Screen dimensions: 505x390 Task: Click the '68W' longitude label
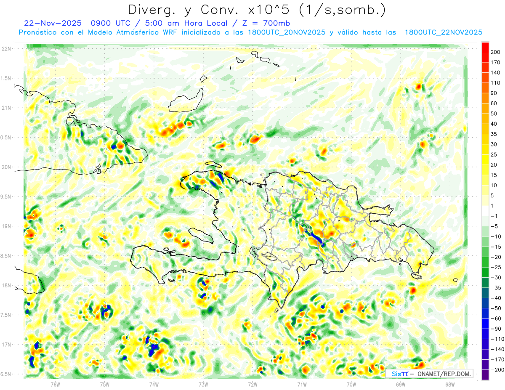pos(450,384)
